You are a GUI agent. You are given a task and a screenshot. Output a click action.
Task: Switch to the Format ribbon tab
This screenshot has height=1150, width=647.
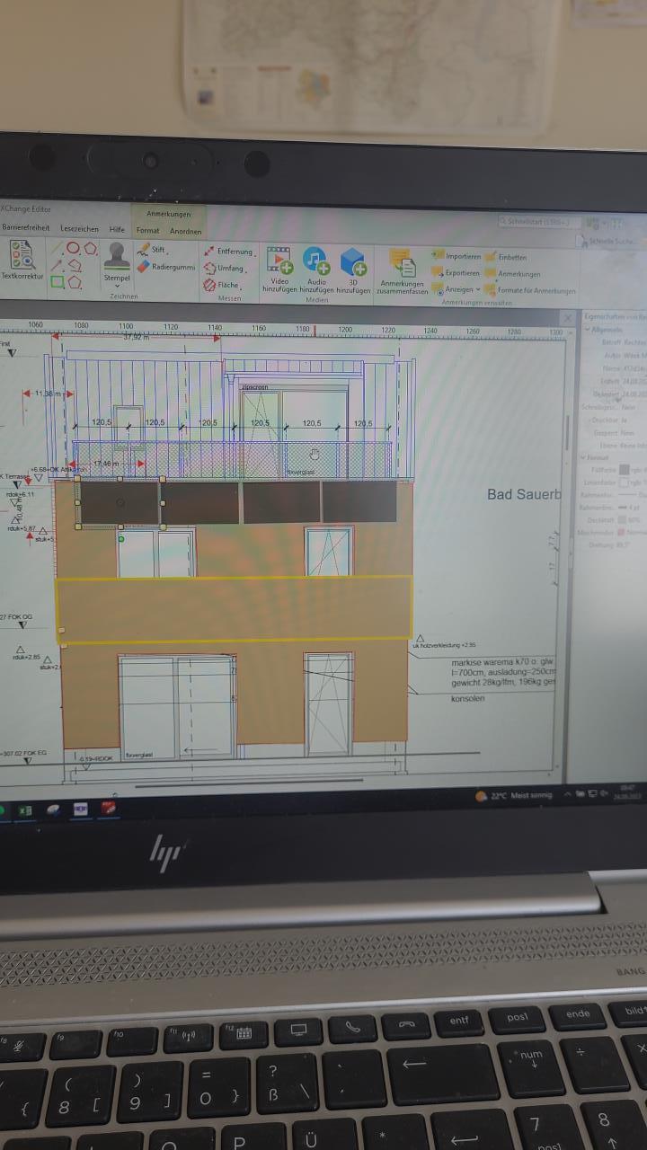tap(147, 231)
